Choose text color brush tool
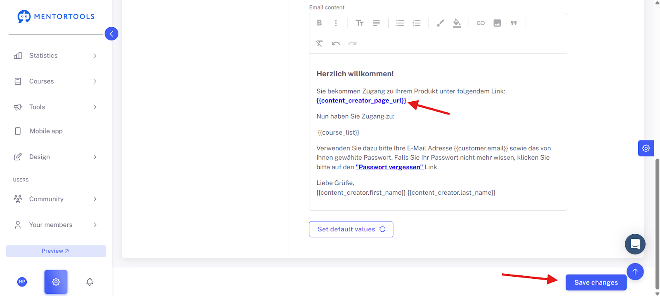This screenshot has width=660, height=296. tap(441, 23)
